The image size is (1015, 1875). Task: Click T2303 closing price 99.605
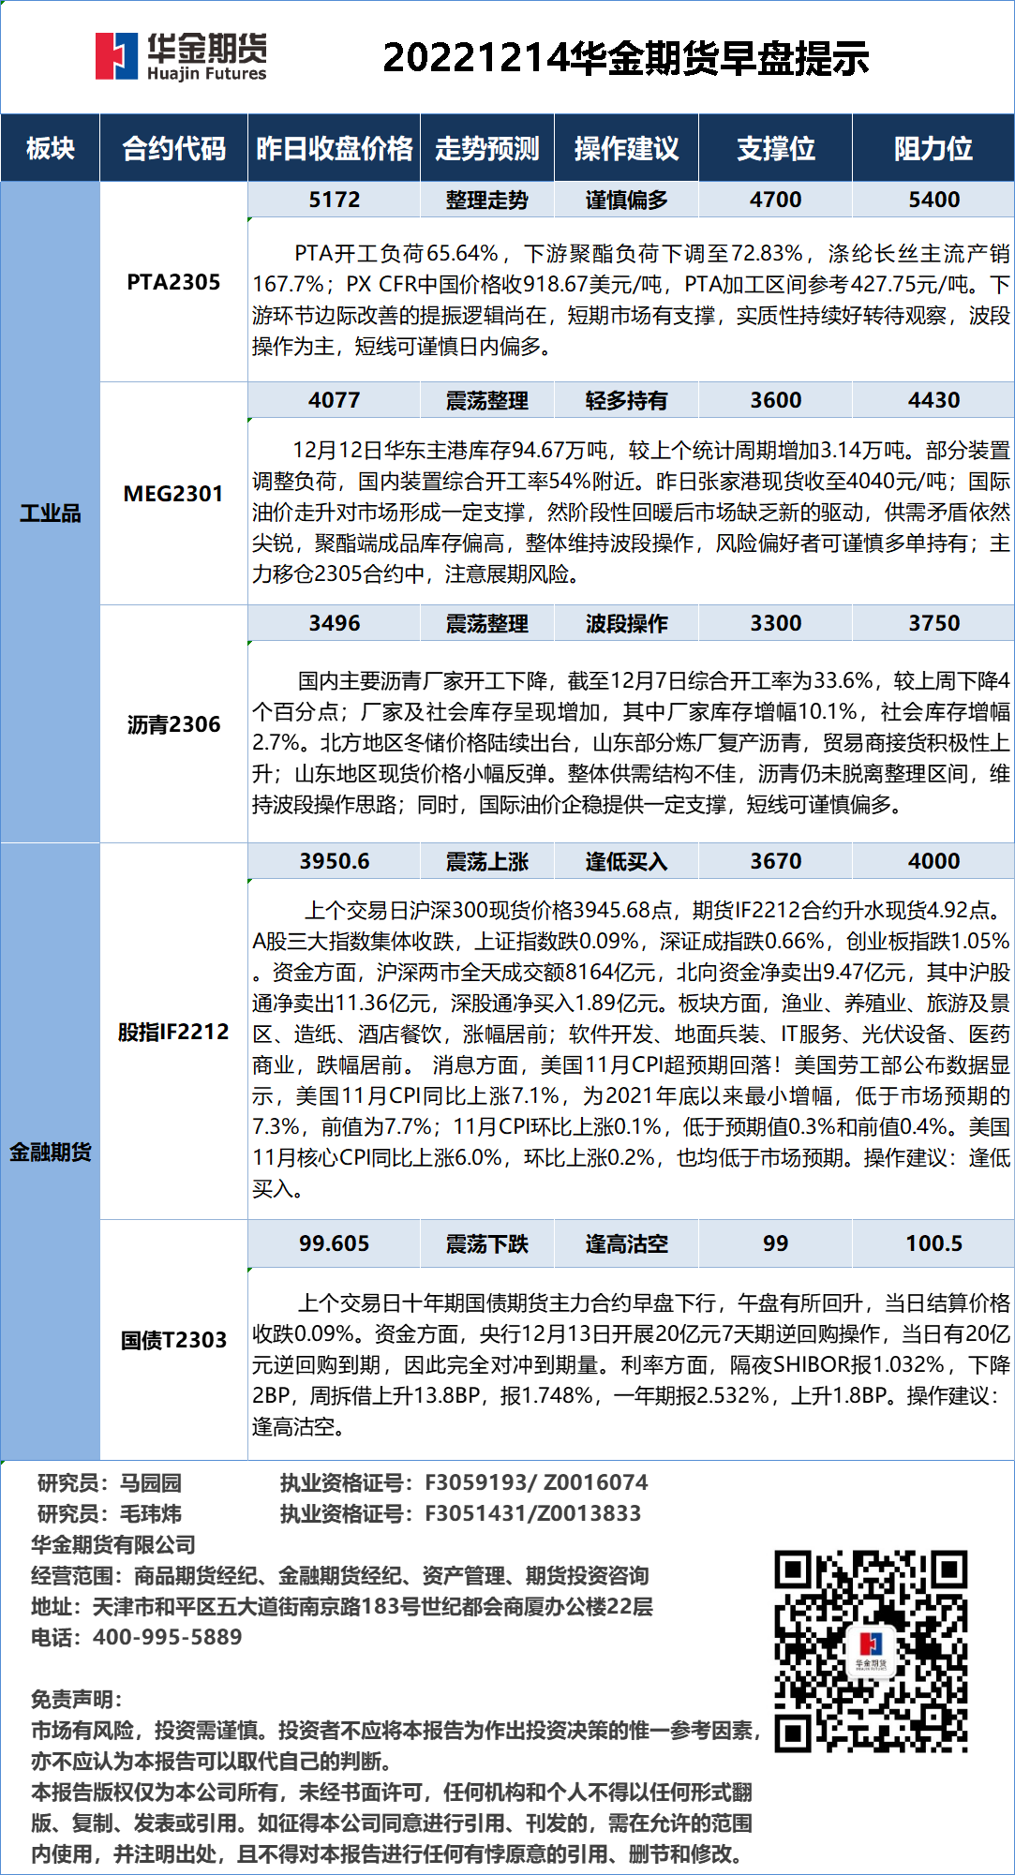point(335,1243)
